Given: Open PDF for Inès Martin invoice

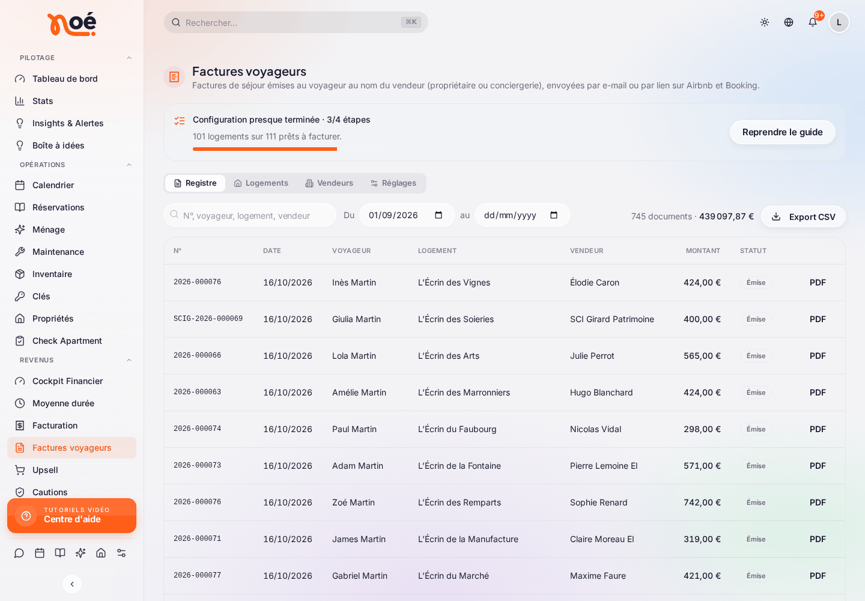Looking at the screenshot, I should [x=818, y=282].
